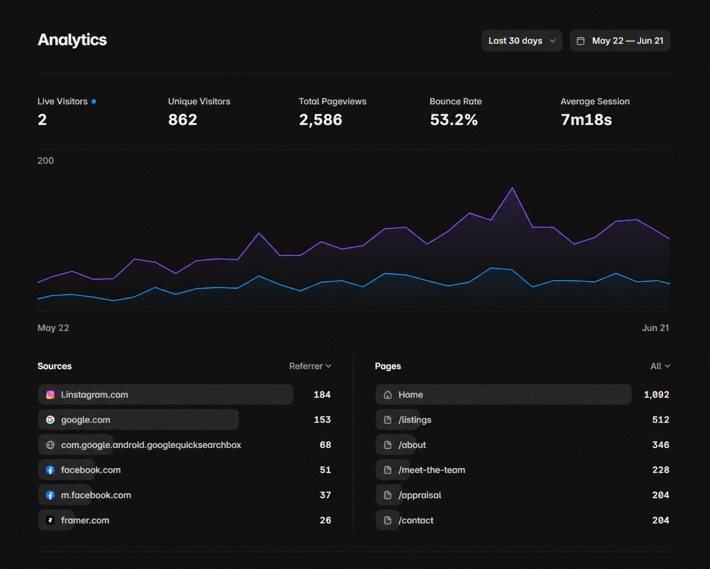
Task: Click the Unique Visitors value 862
Action: [x=183, y=120]
